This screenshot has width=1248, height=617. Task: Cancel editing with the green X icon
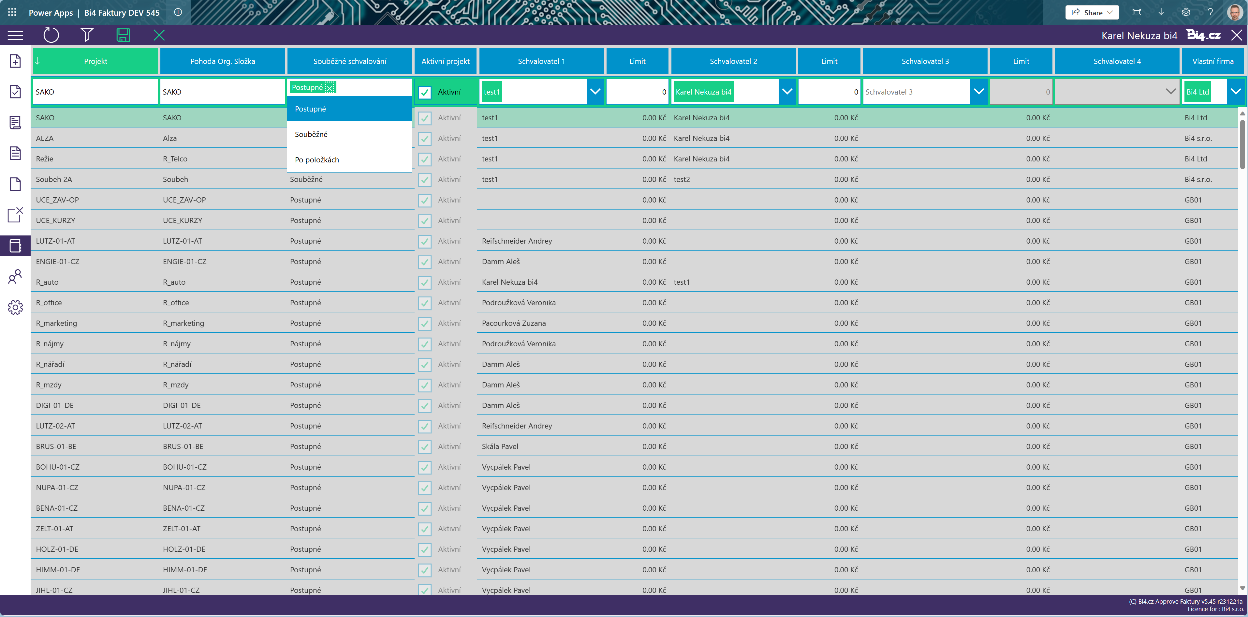[x=159, y=35]
